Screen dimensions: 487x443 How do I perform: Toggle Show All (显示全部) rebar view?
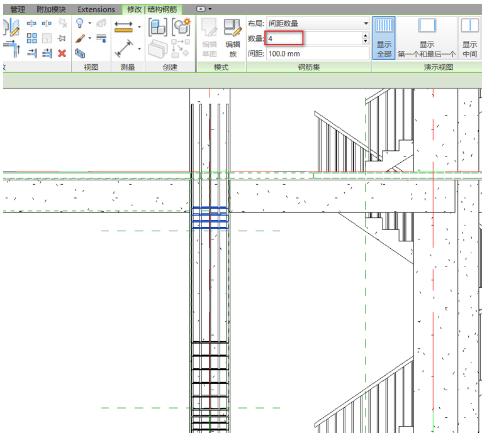pyautogui.click(x=384, y=38)
